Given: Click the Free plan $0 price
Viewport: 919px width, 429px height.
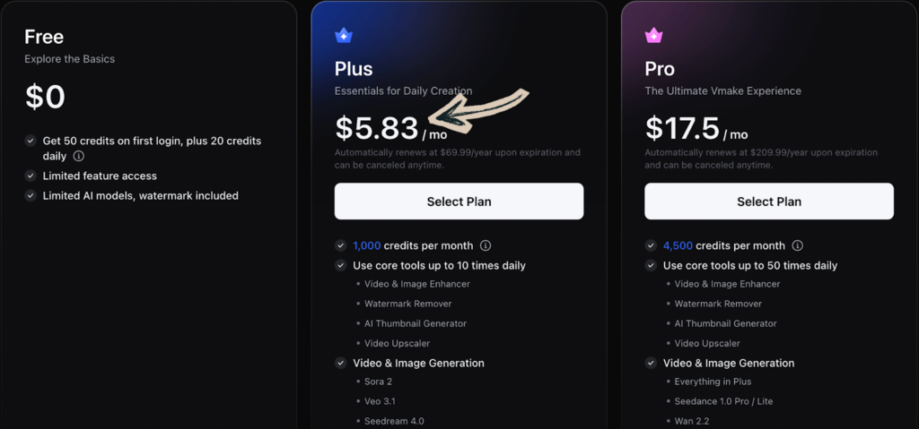Looking at the screenshot, I should point(45,97).
